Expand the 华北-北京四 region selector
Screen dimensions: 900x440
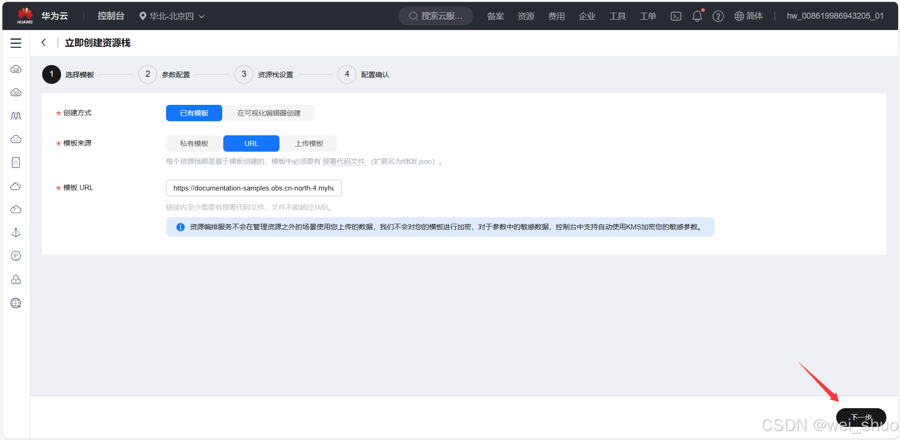(x=172, y=16)
